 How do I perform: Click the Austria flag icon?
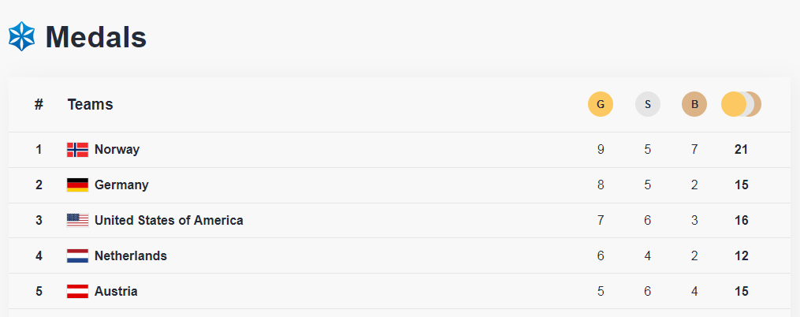77,292
